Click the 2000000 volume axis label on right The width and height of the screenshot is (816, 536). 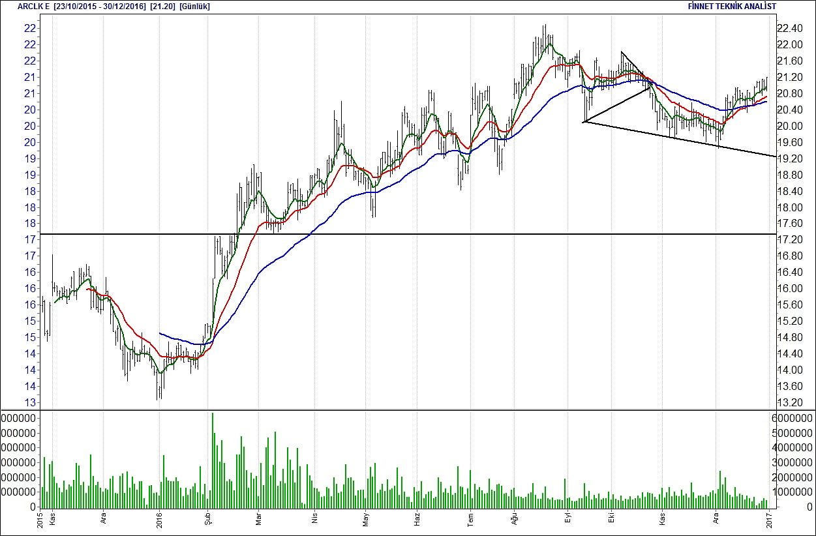(x=793, y=478)
